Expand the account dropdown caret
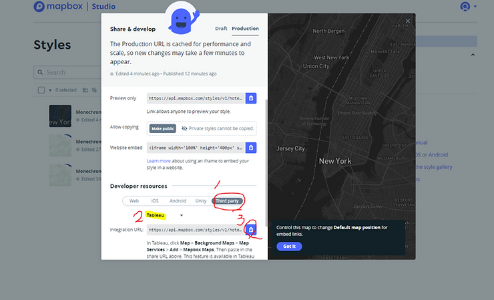494x300 pixels. [x=475, y=6]
